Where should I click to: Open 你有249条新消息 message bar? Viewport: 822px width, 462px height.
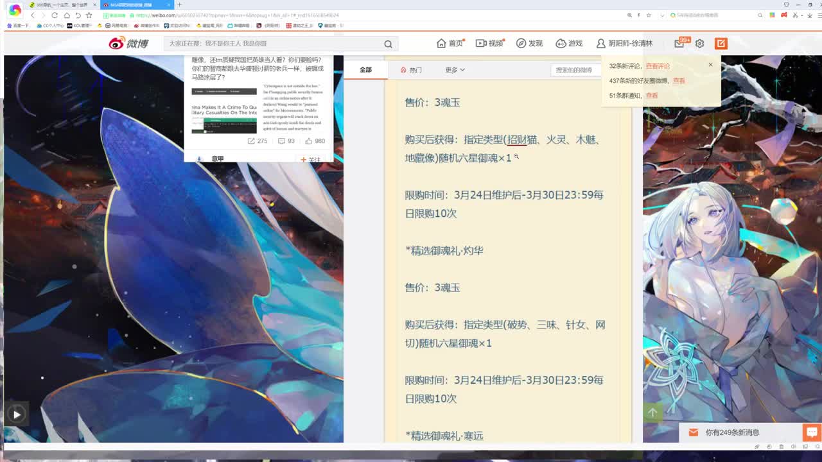point(740,433)
